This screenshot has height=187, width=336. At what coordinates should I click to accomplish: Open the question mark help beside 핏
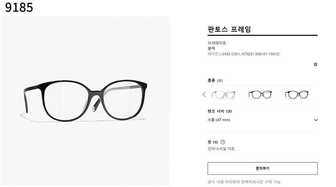[x=223, y=142]
